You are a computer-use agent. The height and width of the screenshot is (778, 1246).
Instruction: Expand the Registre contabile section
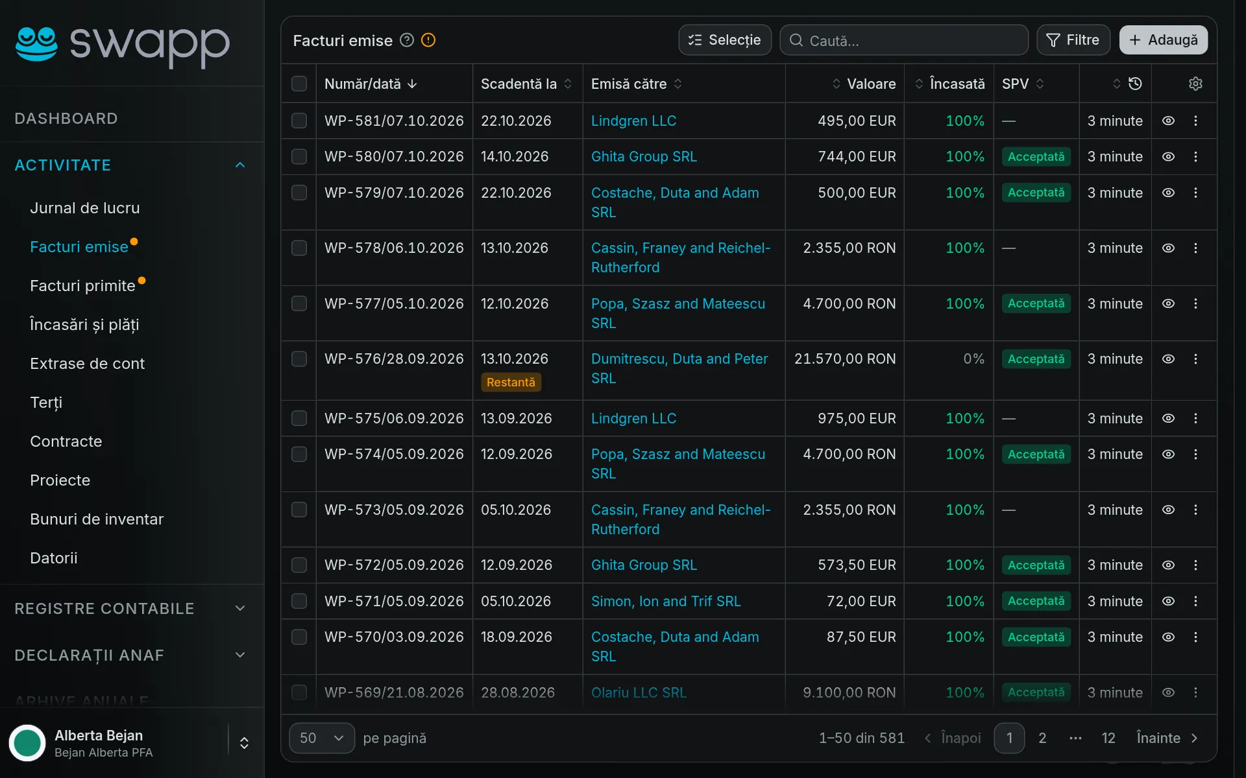click(130, 609)
